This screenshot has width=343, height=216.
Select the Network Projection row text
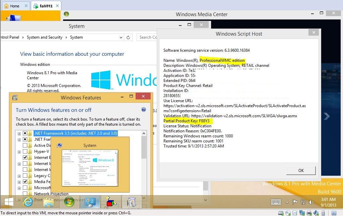click(x=51, y=194)
